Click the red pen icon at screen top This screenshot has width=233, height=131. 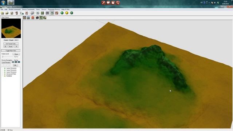pyautogui.click(x=103, y=3)
